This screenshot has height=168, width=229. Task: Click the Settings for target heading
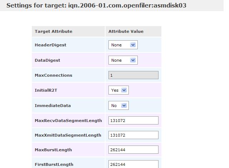(97, 6)
